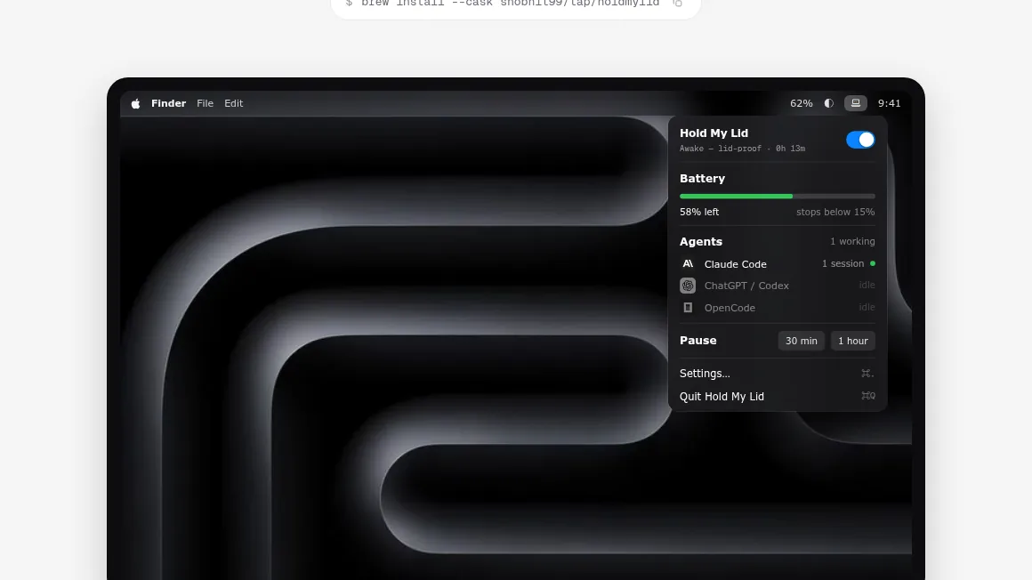Click 'Awake — lid-proof' status line
The image size is (1032, 580).
click(742, 149)
